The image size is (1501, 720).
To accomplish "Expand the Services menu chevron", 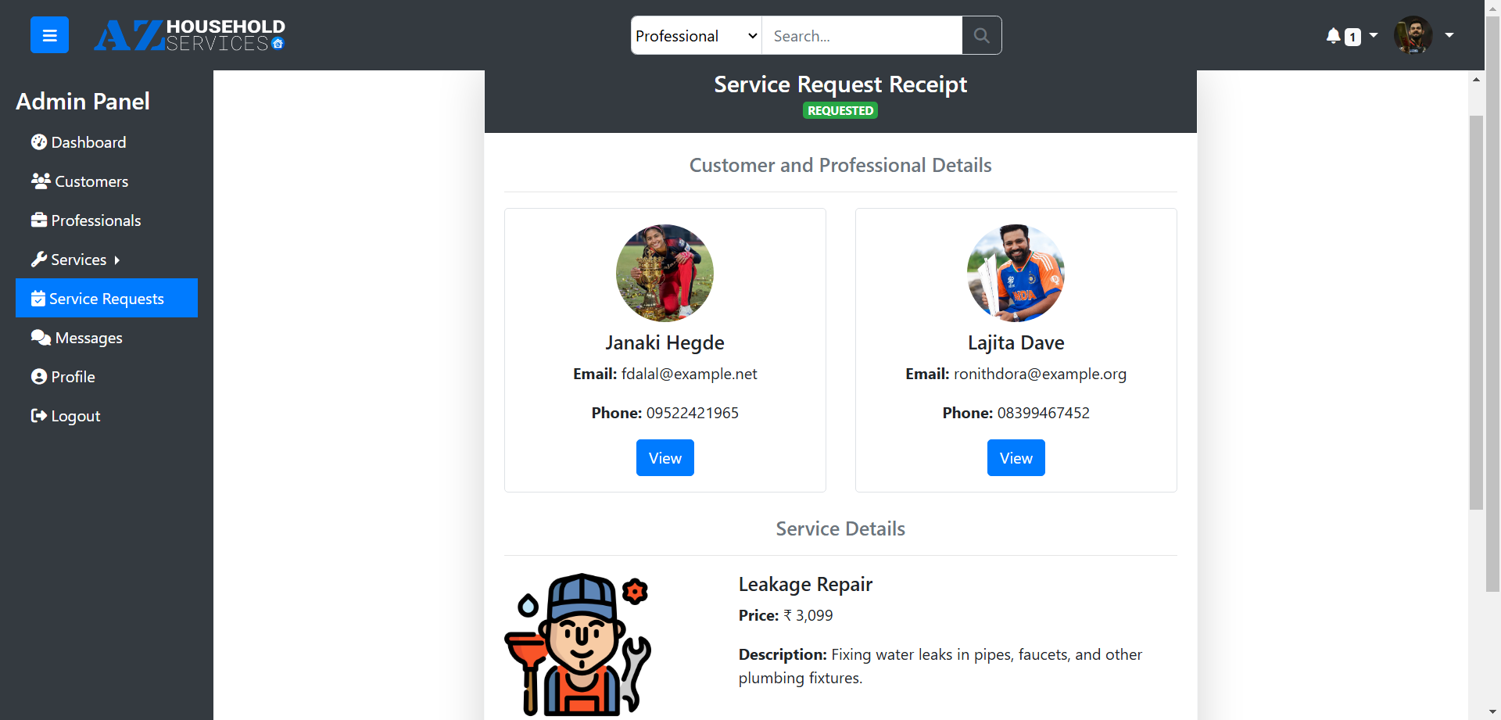I will pos(116,260).
